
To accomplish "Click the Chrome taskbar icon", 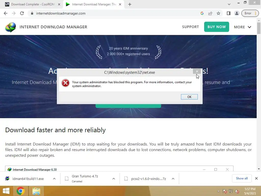I will tap(21, 191).
